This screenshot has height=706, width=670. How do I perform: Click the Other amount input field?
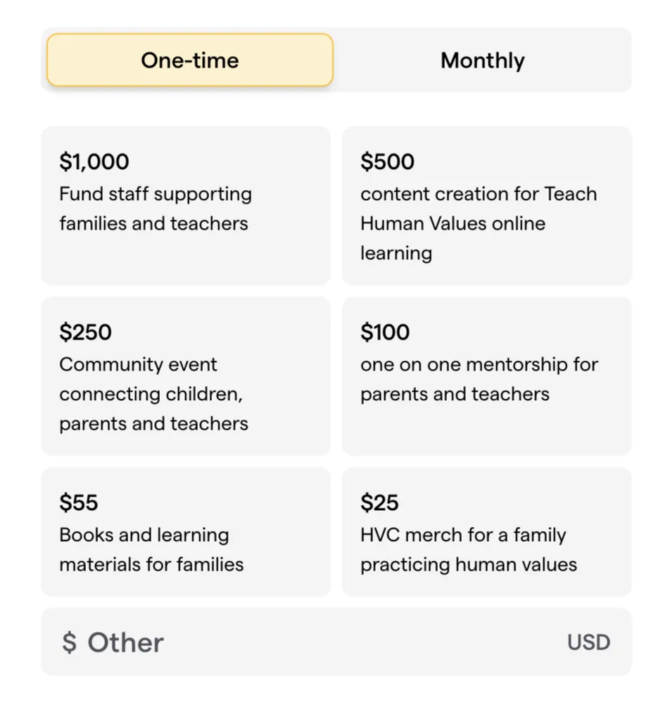tap(317, 642)
